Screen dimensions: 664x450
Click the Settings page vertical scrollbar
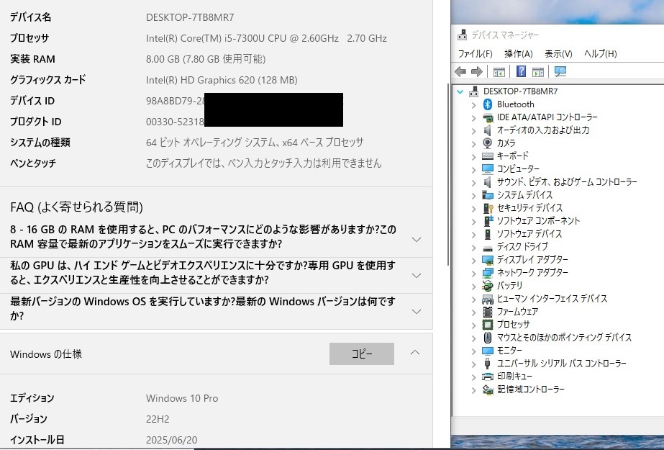coord(448,176)
